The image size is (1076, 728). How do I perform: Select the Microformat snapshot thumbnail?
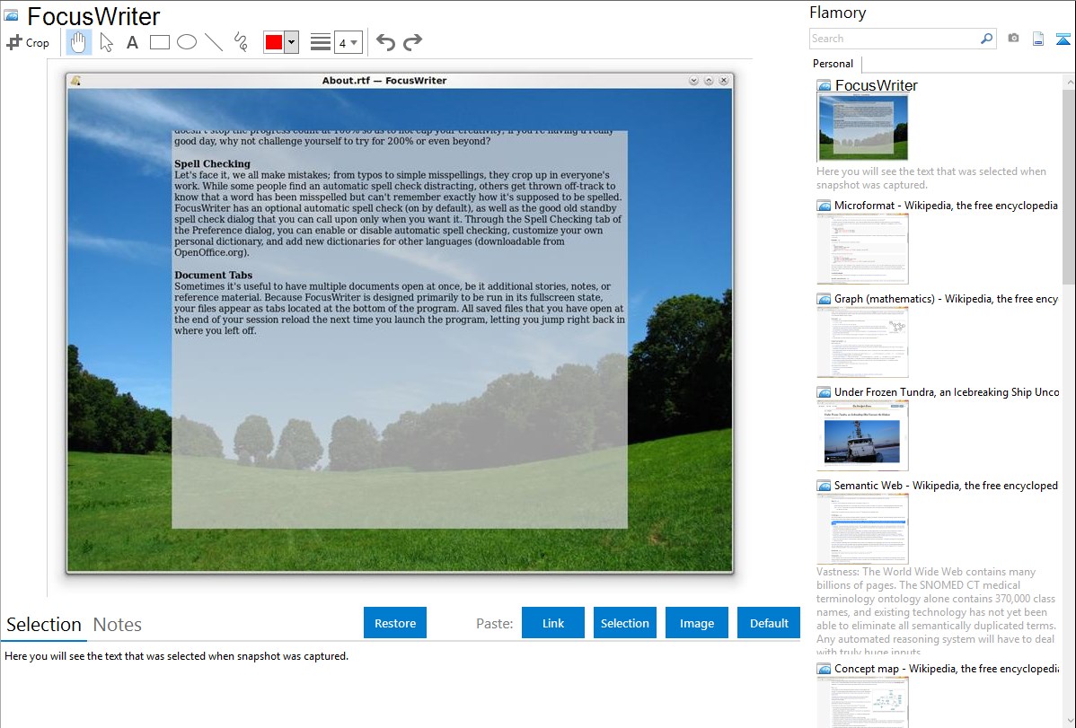click(862, 249)
